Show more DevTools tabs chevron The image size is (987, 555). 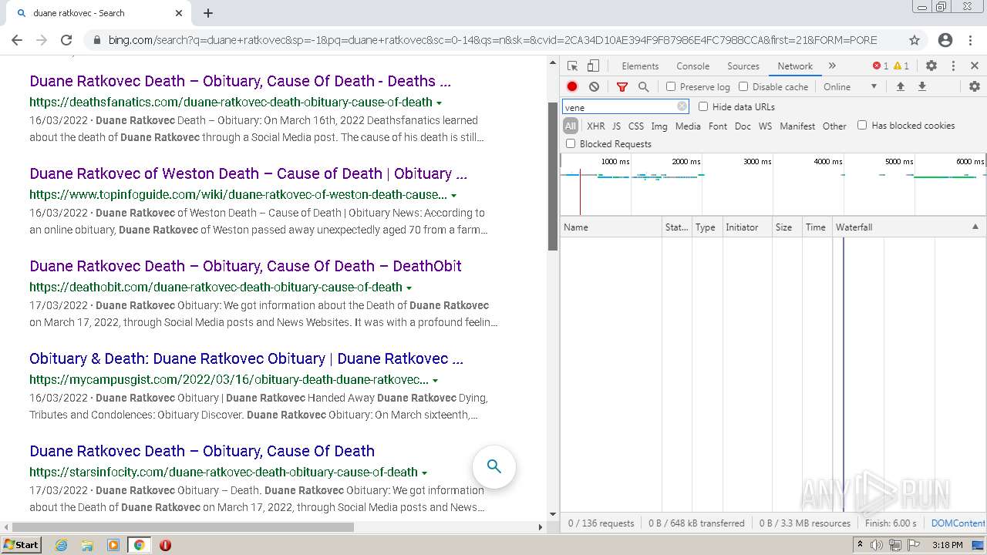click(832, 66)
